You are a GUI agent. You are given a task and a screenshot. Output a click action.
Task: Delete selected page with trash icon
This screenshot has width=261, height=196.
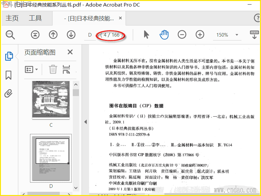53,69
